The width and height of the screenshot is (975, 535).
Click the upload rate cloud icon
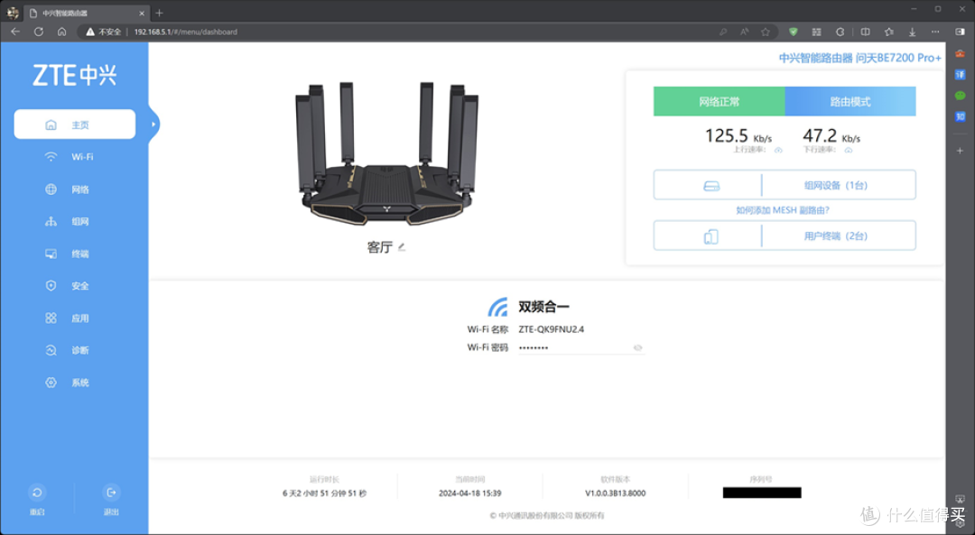click(778, 150)
